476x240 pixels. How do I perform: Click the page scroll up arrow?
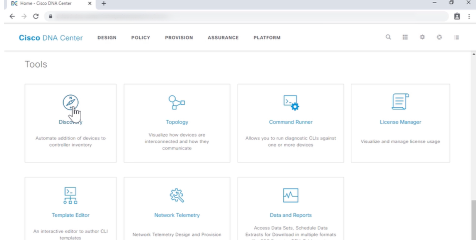[473, 54]
